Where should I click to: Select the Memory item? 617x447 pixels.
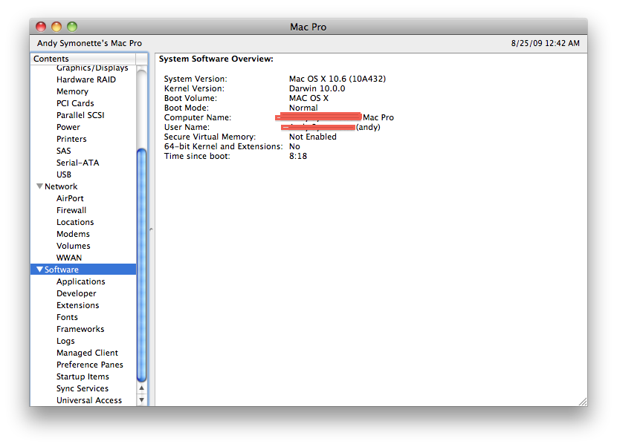pyautogui.click(x=72, y=91)
